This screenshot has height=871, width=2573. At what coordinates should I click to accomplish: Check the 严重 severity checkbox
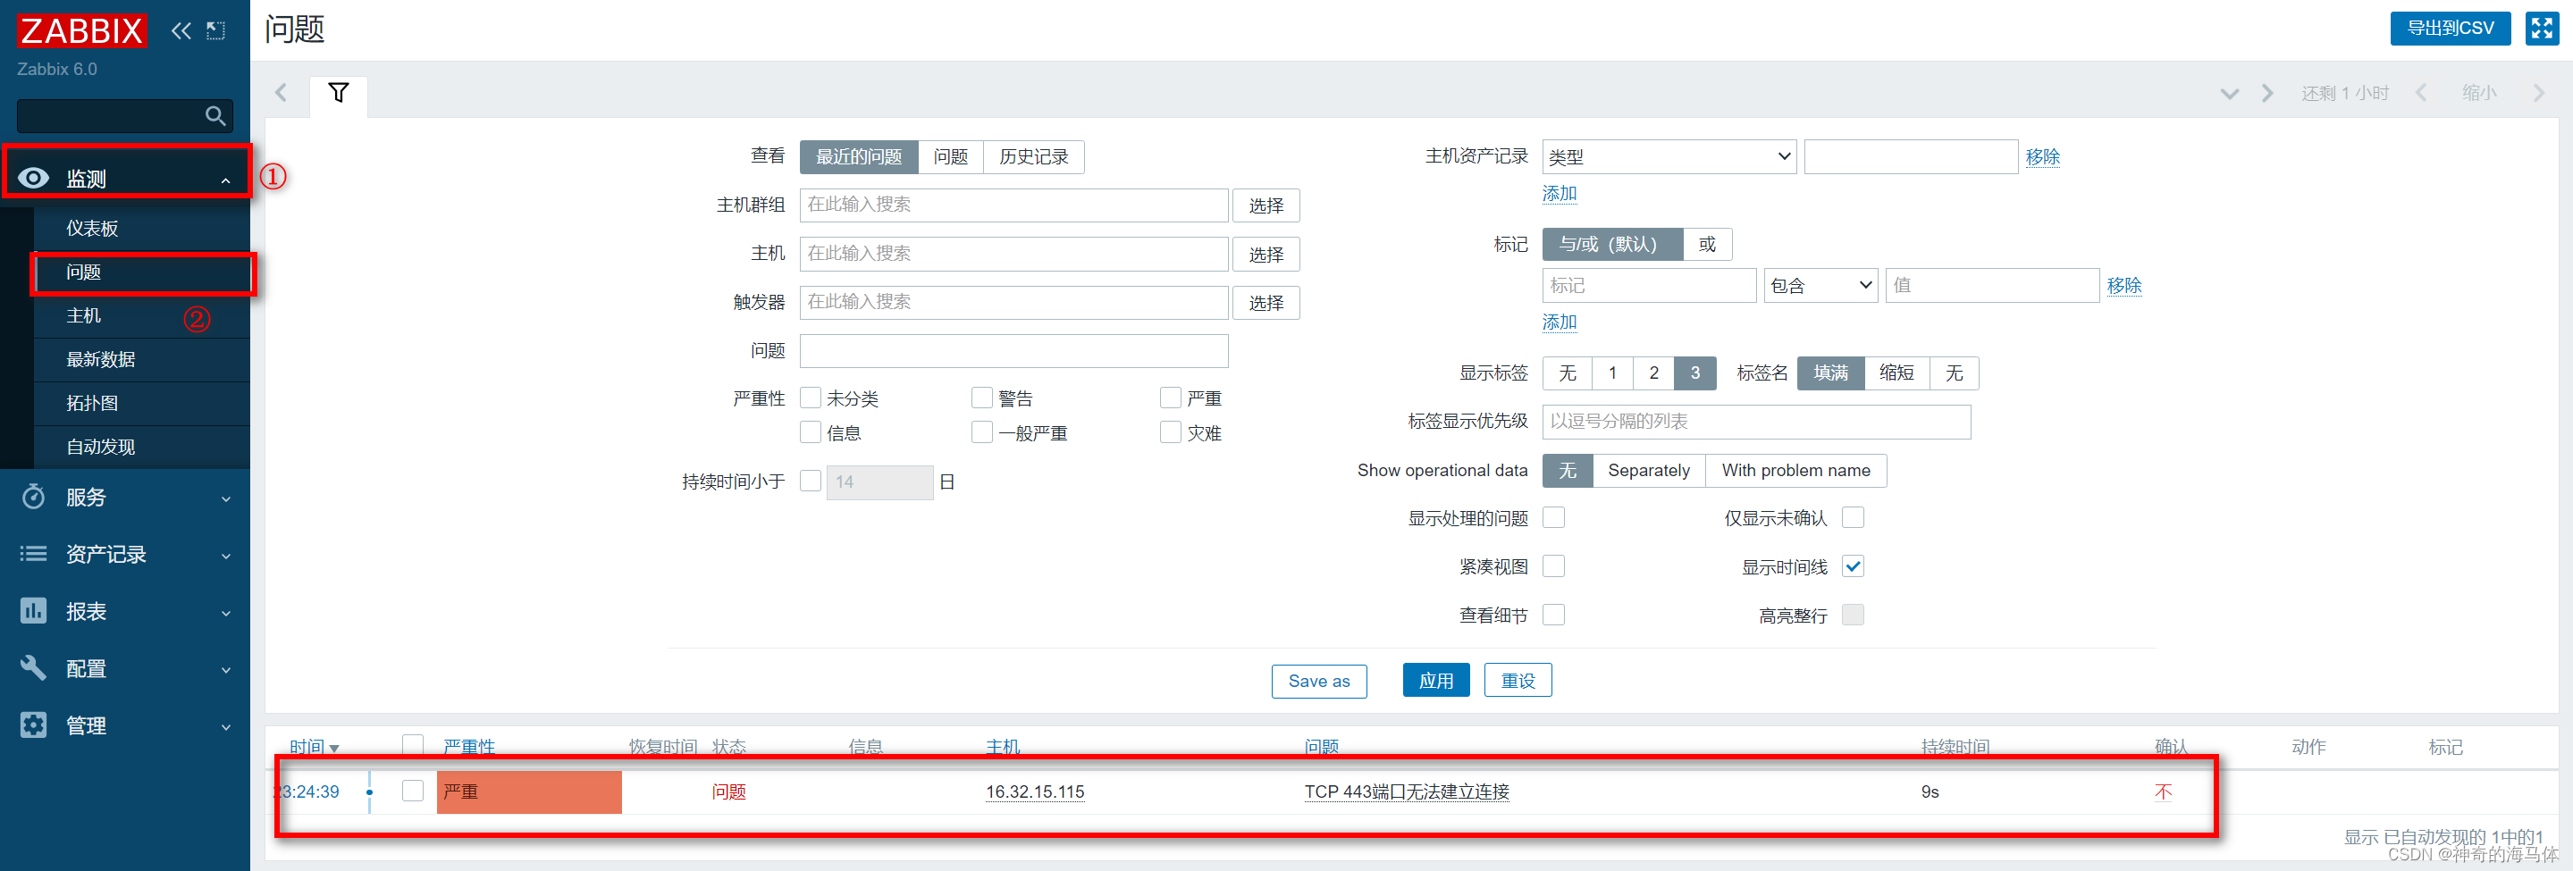(1171, 398)
